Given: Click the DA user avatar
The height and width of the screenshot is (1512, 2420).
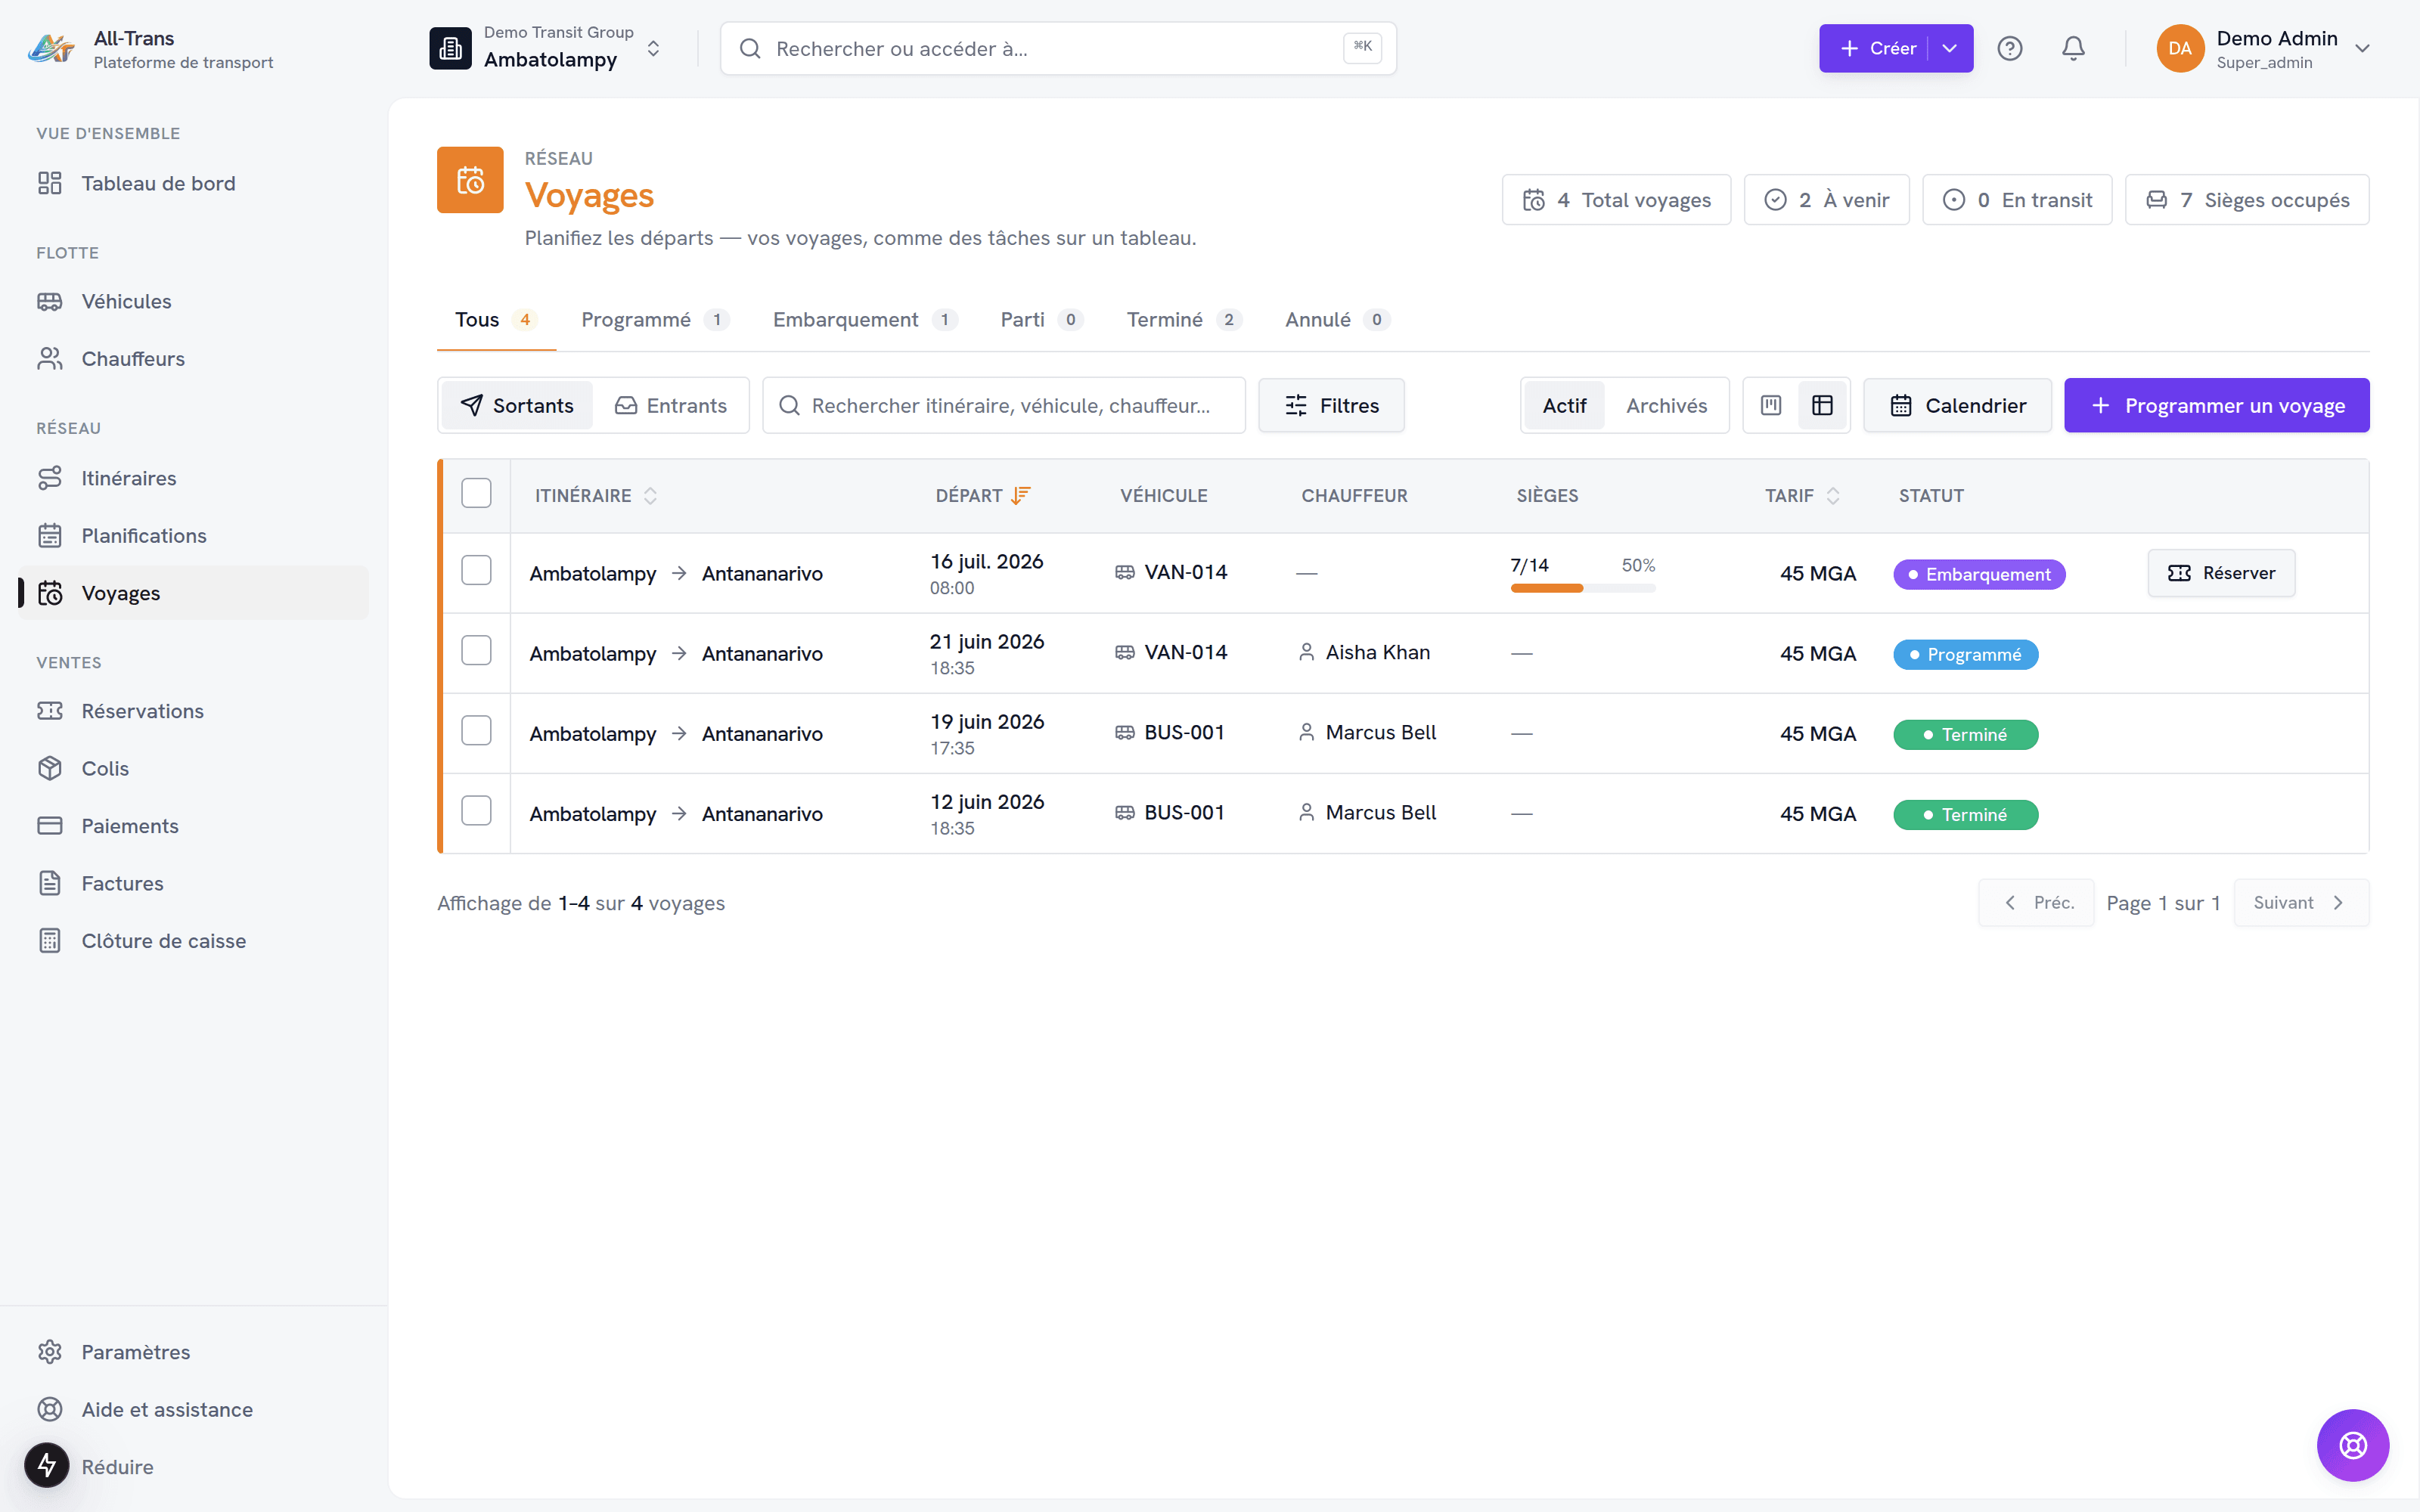Looking at the screenshot, I should coord(2180,48).
